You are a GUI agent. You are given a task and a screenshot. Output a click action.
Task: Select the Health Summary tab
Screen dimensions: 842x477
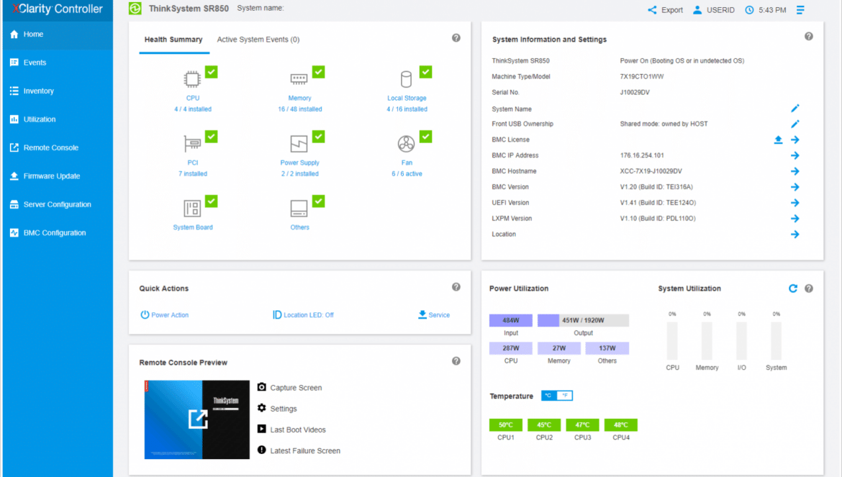173,40
